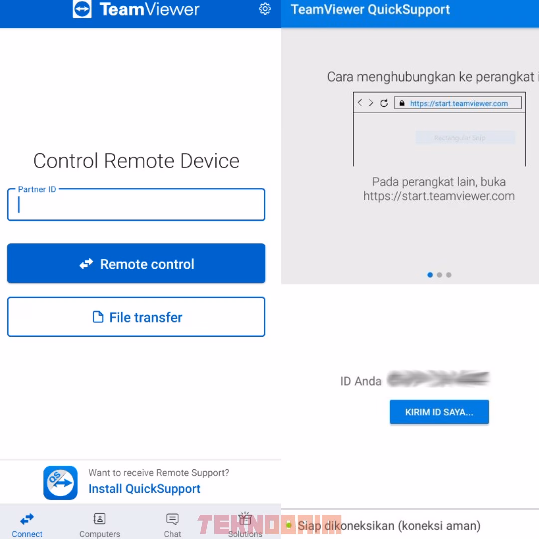Open the Solutions tab
The width and height of the screenshot is (539, 539).
click(x=245, y=525)
